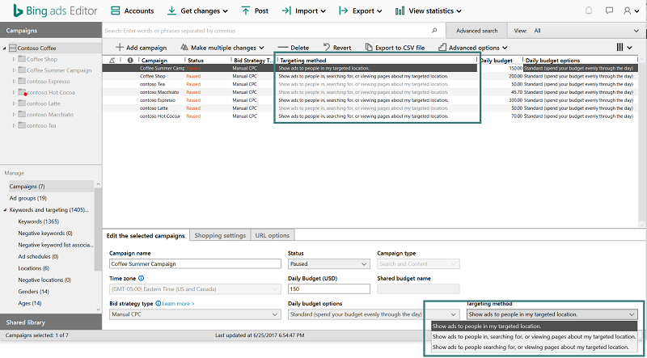
Task: Open Bid strategy Learn more link
Action: [x=178, y=304]
